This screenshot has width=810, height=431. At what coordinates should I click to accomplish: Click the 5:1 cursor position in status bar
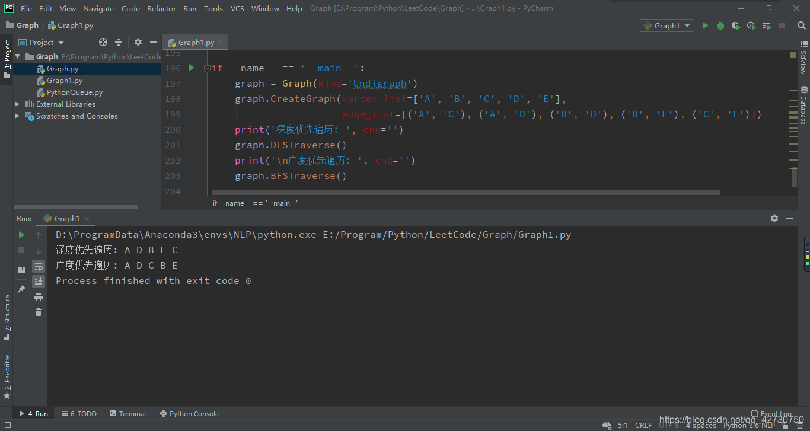(x=623, y=425)
